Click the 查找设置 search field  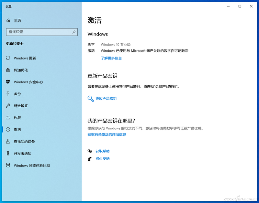pyautogui.click(x=42, y=32)
